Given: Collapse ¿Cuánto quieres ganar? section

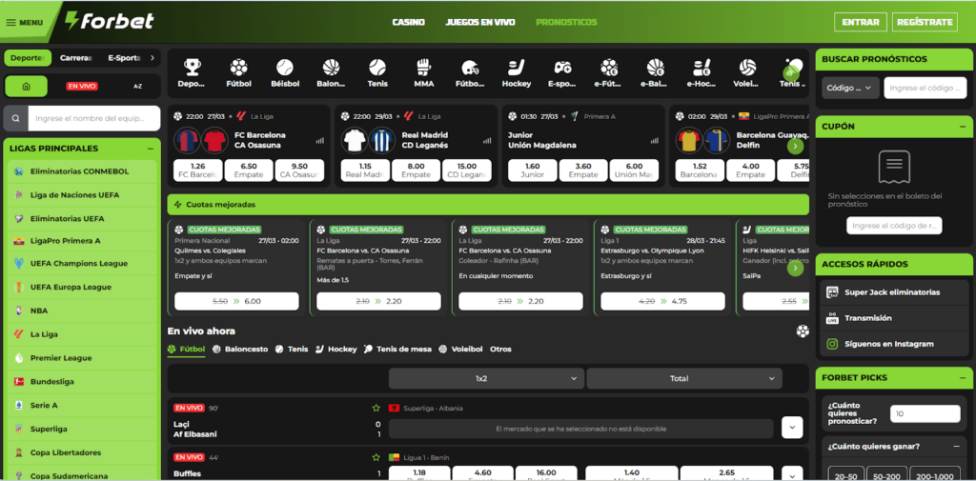Looking at the screenshot, I should [956, 446].
